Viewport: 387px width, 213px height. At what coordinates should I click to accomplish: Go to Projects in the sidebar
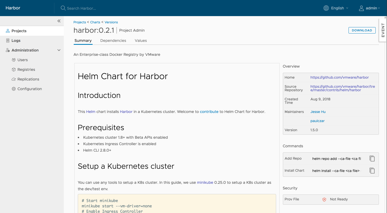coord(19,31)
